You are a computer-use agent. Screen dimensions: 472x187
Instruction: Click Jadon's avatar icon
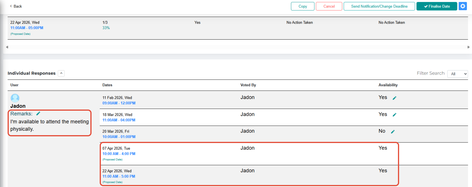pyautogui.click(x=15, y=98)
